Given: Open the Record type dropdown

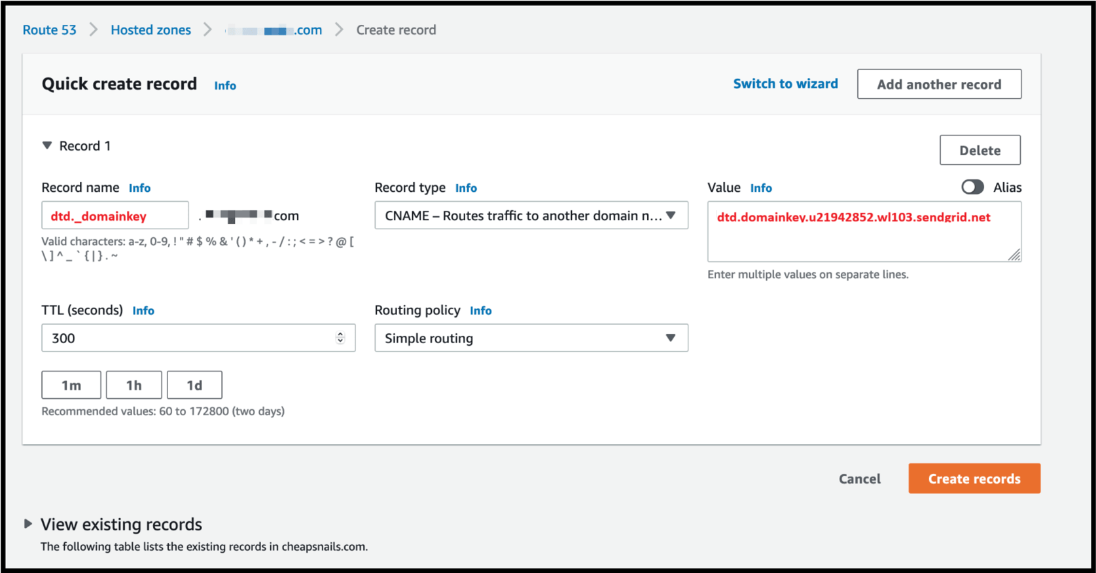Looking at the screenshot, I should click(531, 215).
